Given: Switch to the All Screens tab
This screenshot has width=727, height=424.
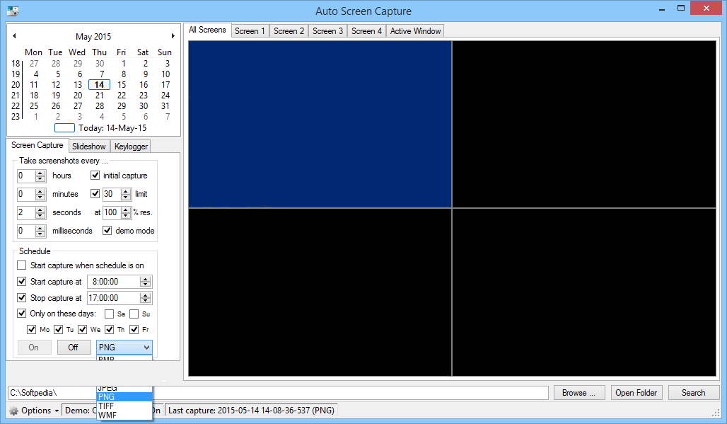Looking at the screenshot, I should tap(207, 30).
